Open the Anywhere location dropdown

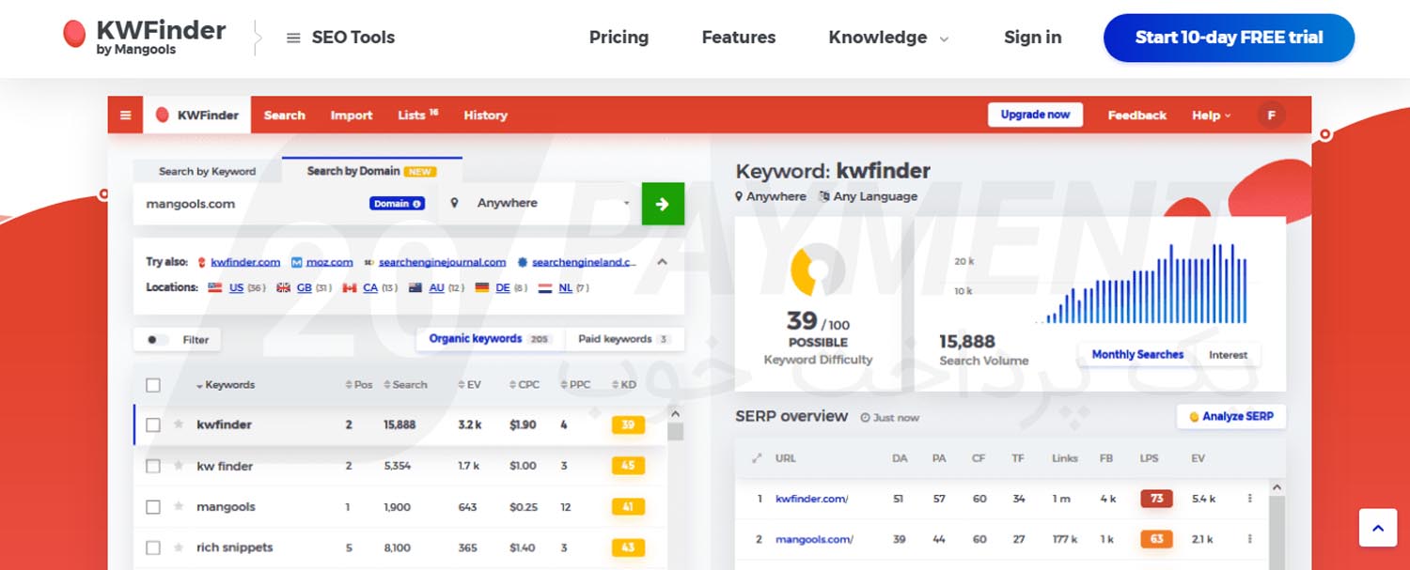(x=540, y=204)
